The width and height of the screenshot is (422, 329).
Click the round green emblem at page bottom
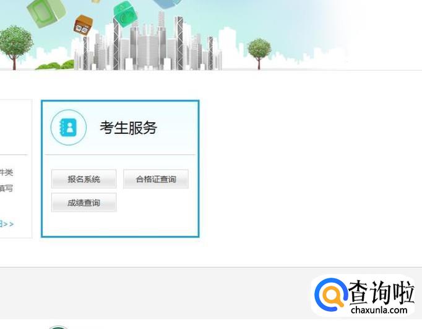click(x=58, y=327)
